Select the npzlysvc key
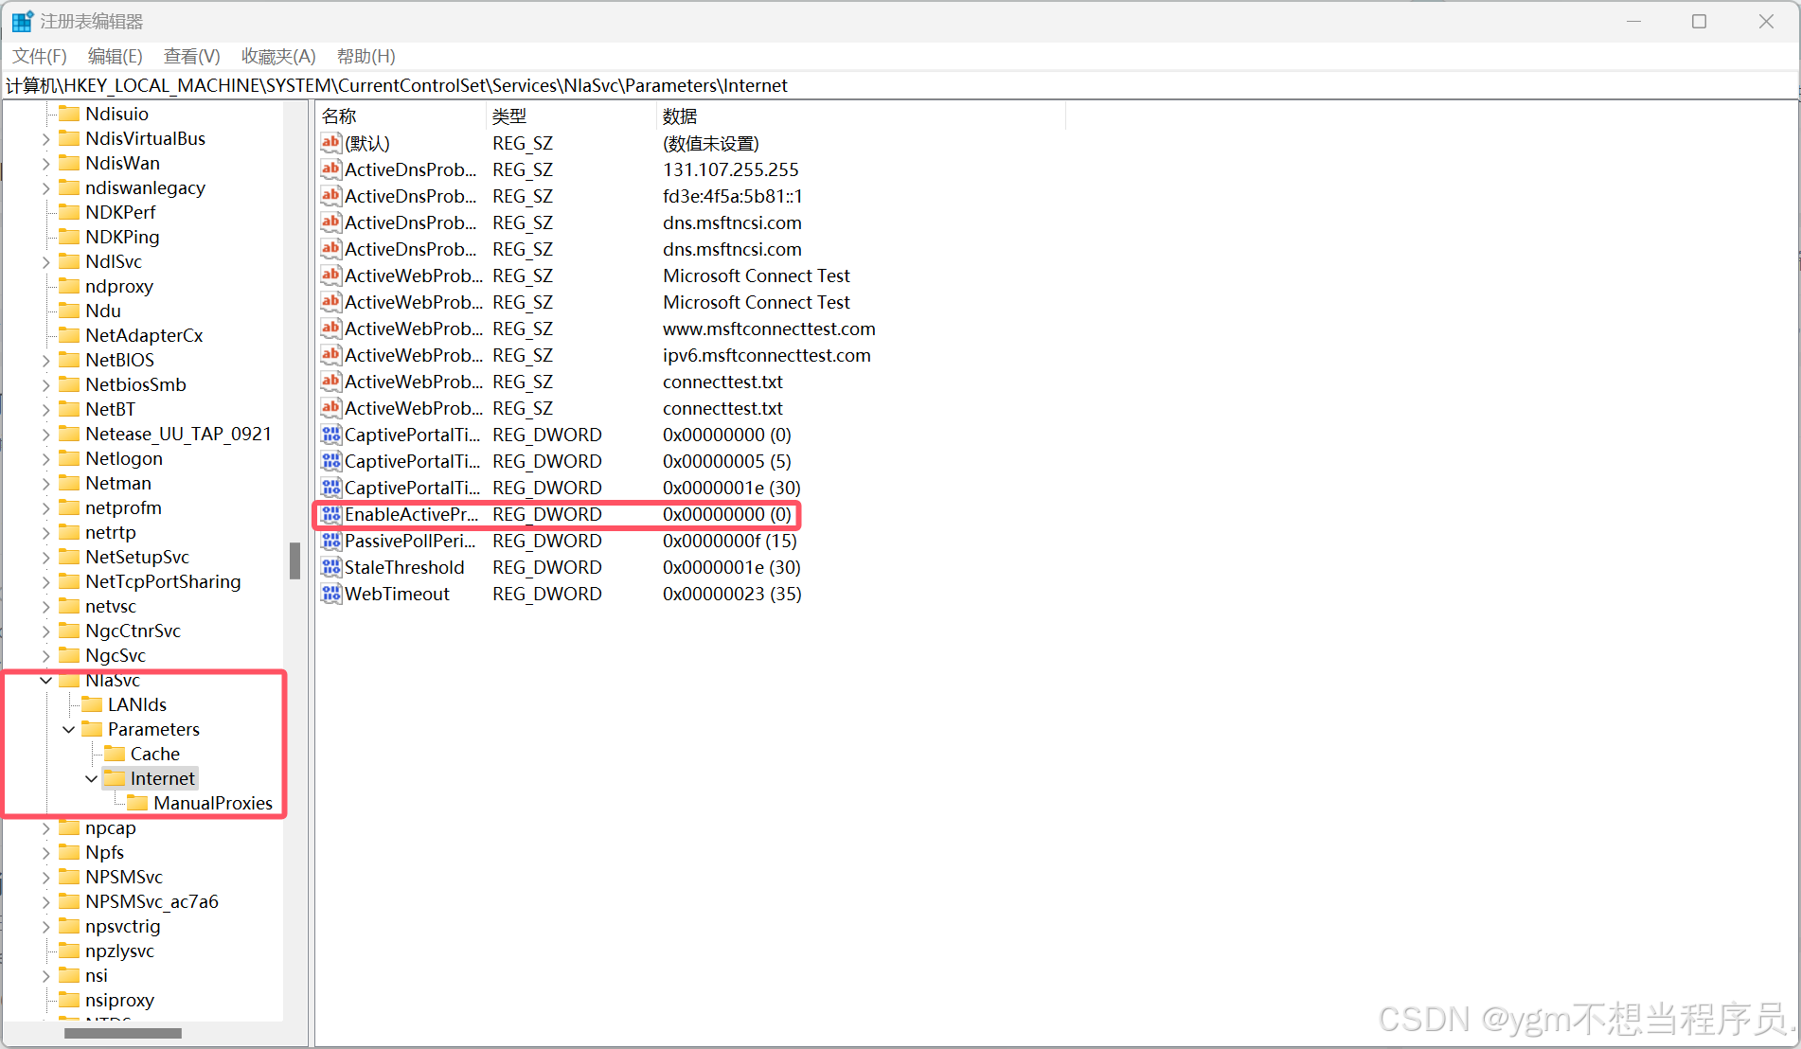This screenshot has height=1049, width=1801. (119, 951)
